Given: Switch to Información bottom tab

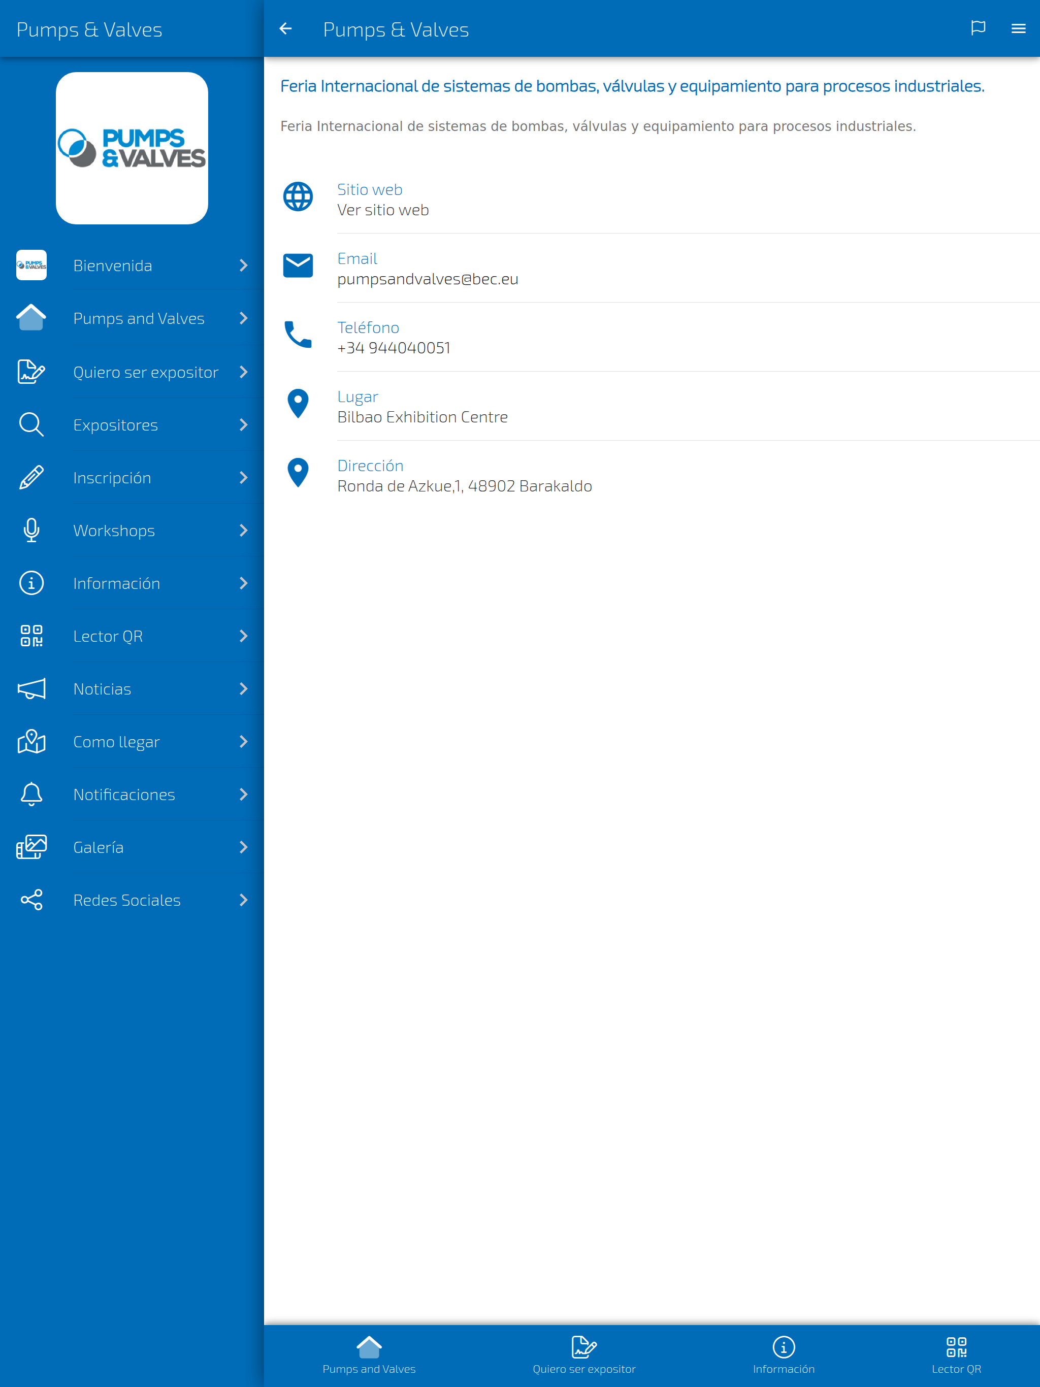Looking at the screenshot, I should click(x=784, y=1355).
